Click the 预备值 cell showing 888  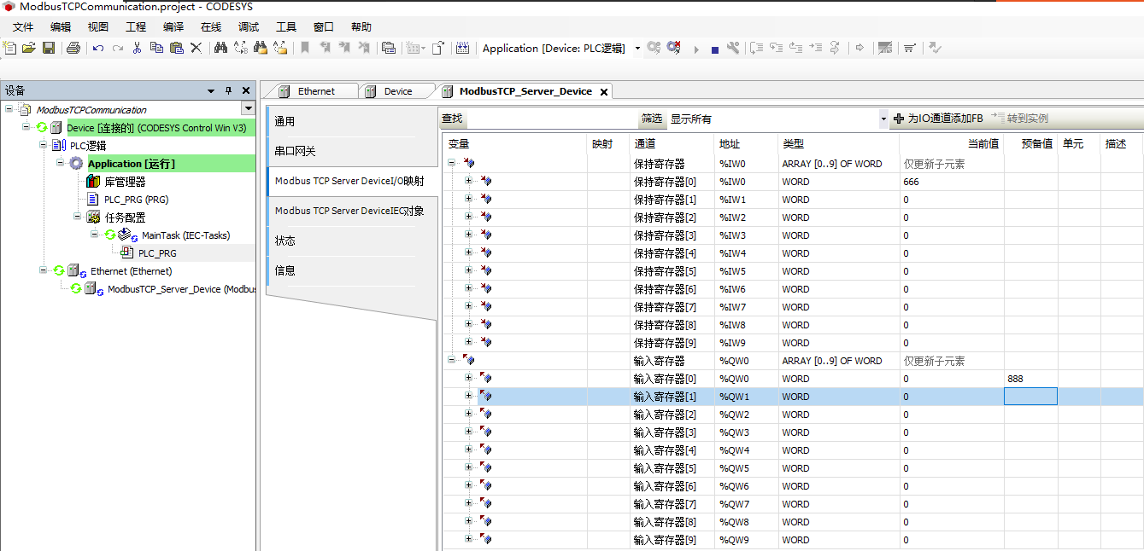click(1030, 378)
